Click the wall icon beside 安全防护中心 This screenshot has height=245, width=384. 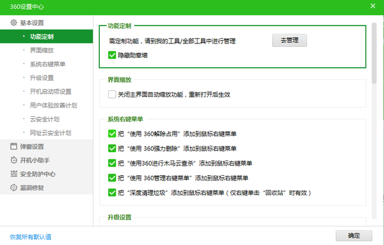[13, 174]
